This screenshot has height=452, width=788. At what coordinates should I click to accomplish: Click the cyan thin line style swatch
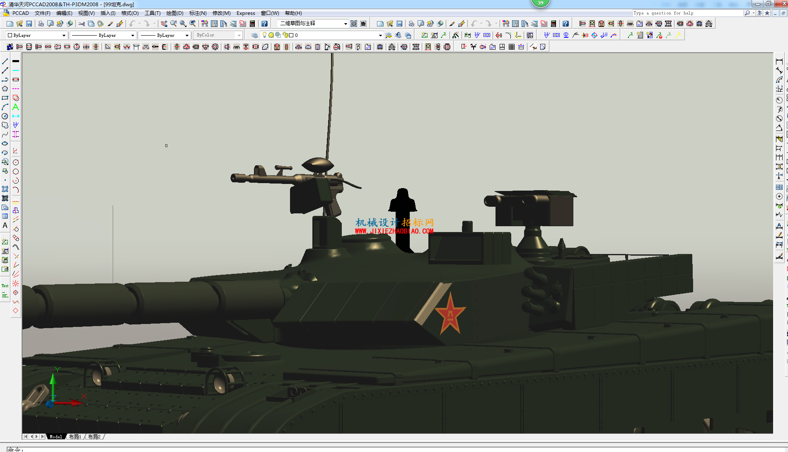pos(16,70)
